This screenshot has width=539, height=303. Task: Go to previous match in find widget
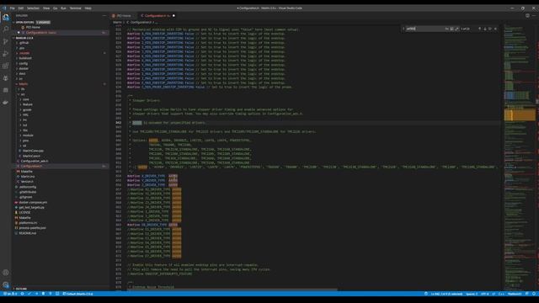pos(480,29)
